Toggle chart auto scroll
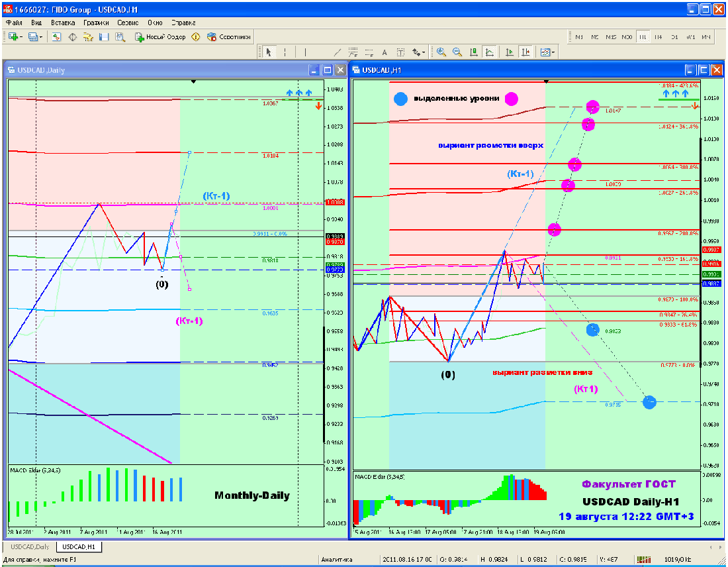728x567 pixels. pos(510,52)
